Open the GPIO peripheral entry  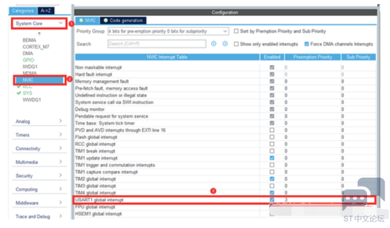pos(29,60)
